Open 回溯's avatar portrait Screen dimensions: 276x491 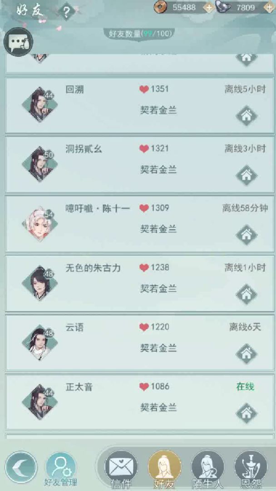tap(39, 105)
